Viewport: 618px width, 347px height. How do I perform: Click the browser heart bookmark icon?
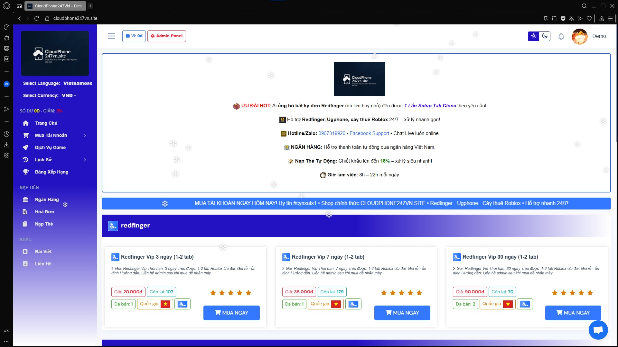point(589,18)
